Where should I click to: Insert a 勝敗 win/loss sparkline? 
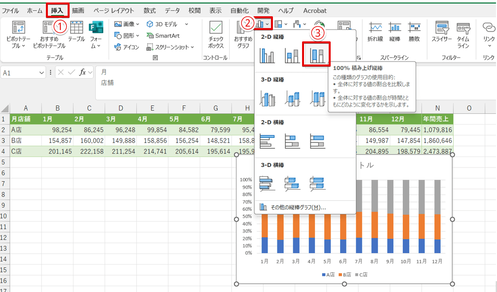tap(414, 32)
